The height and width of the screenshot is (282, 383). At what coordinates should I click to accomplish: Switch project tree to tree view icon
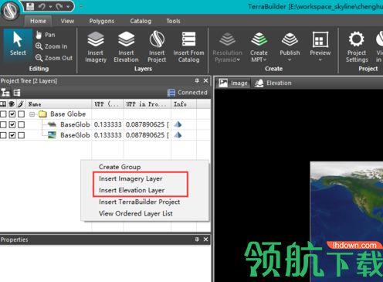[x=5, y=93]
